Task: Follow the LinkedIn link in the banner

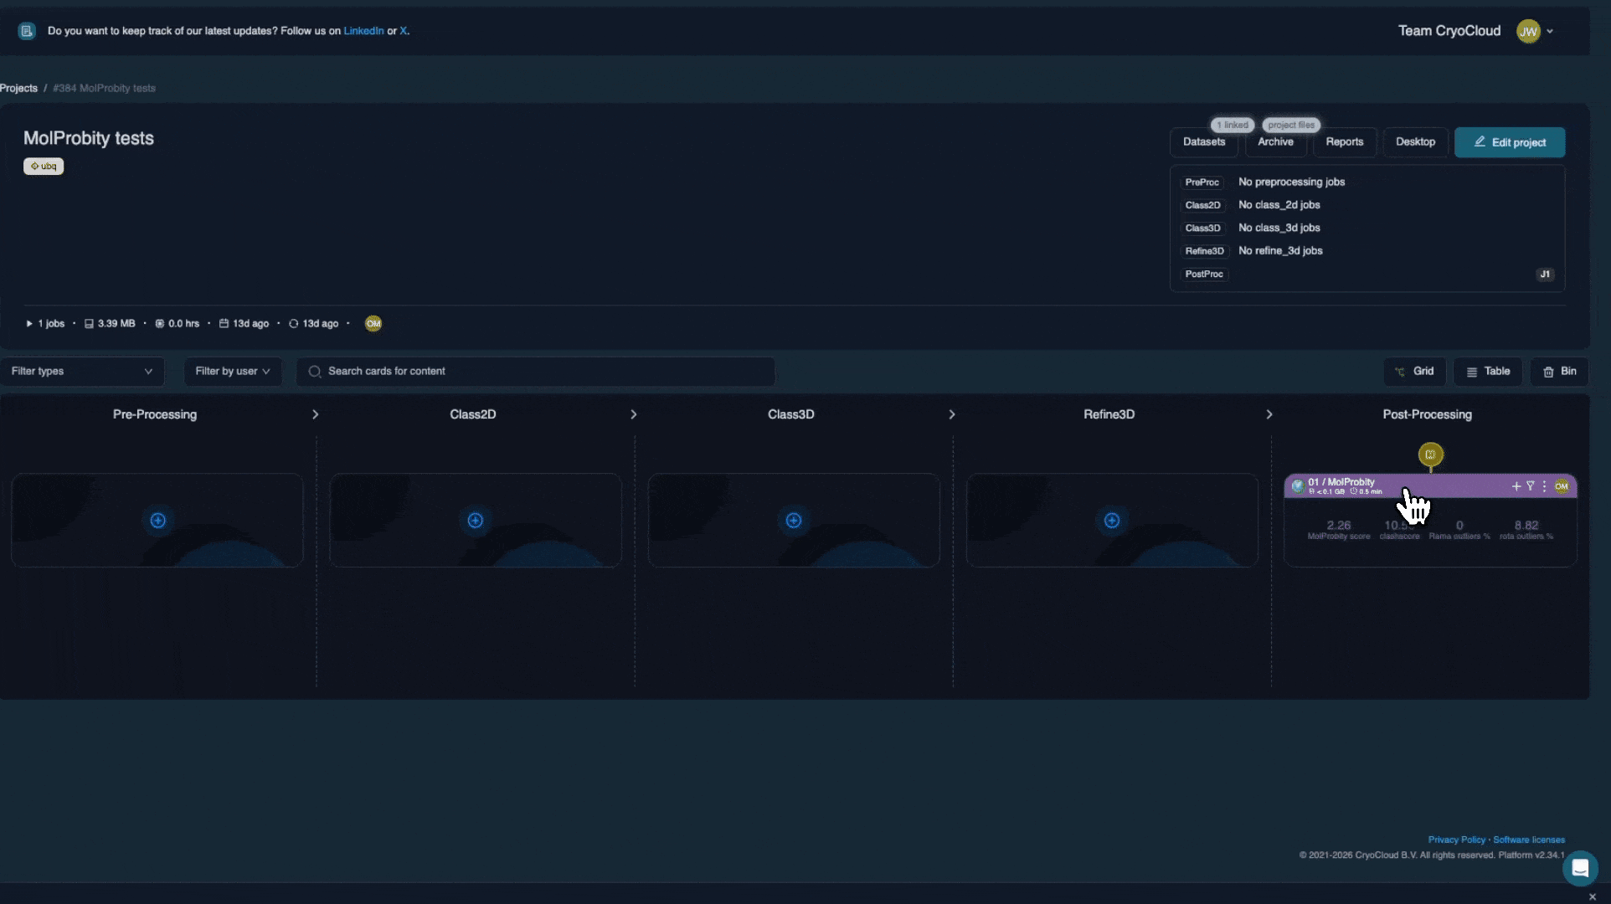Action: click(x=363, y=31)
